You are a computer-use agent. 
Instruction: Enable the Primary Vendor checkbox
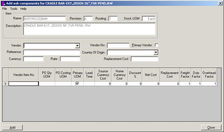[x=157, y=45]
